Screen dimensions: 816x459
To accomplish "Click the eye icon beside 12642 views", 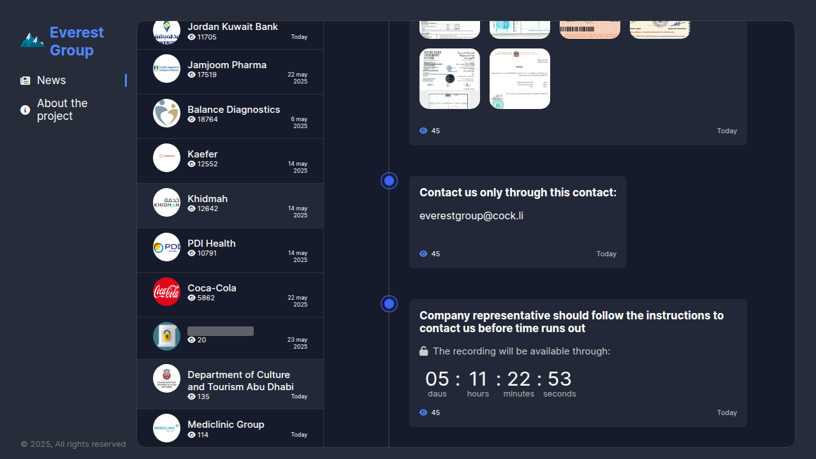I will [x=191, y=208].
